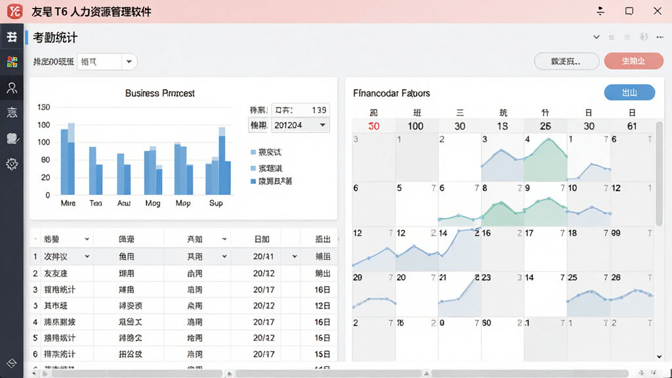The image size is (672, 378).
Task: Click the "Tea" label on the chart axis
Action: click(x=96, y=203)
